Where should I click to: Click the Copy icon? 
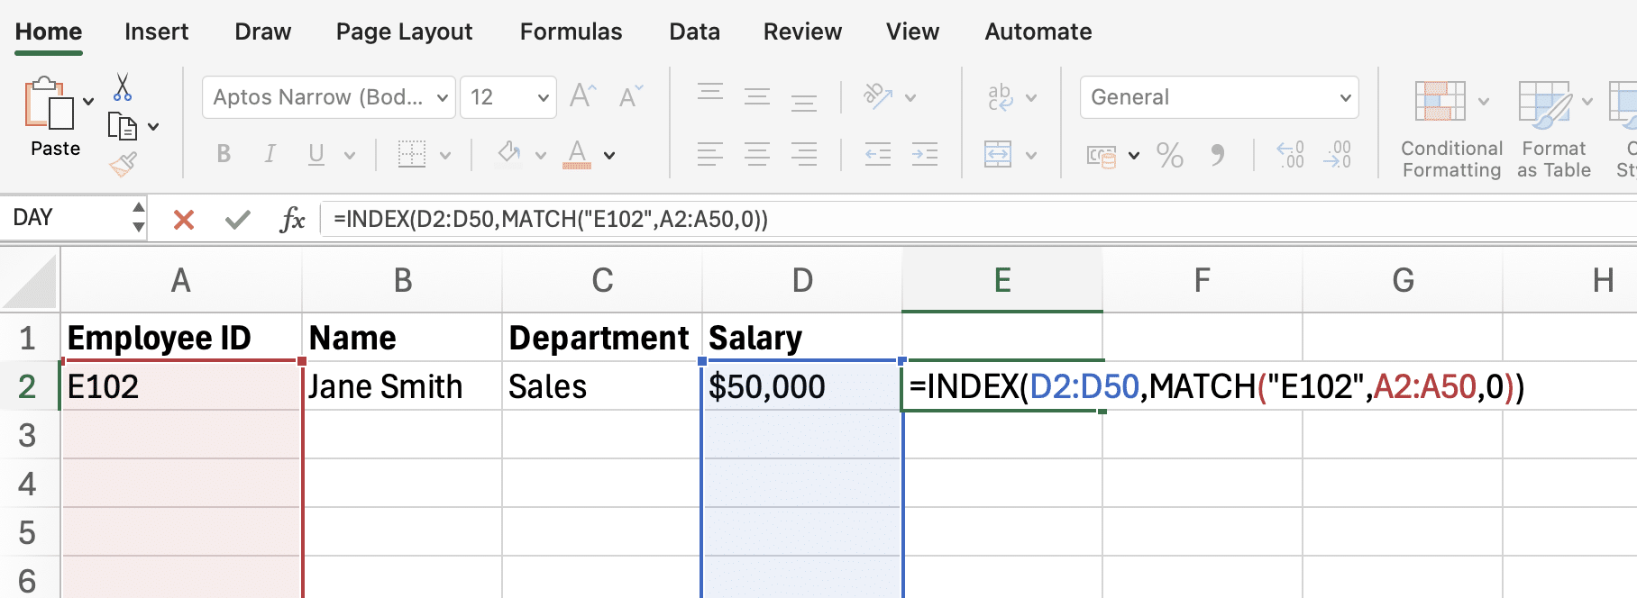122,126
